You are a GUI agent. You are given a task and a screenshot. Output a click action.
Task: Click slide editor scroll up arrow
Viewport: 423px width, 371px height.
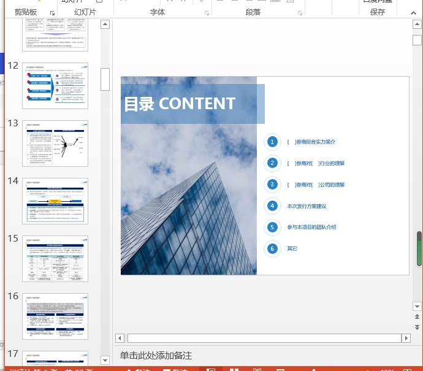coord(417,25)
